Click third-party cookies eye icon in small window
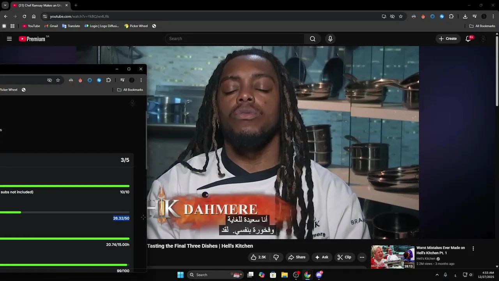499x281 pixels. pos(50,80)
